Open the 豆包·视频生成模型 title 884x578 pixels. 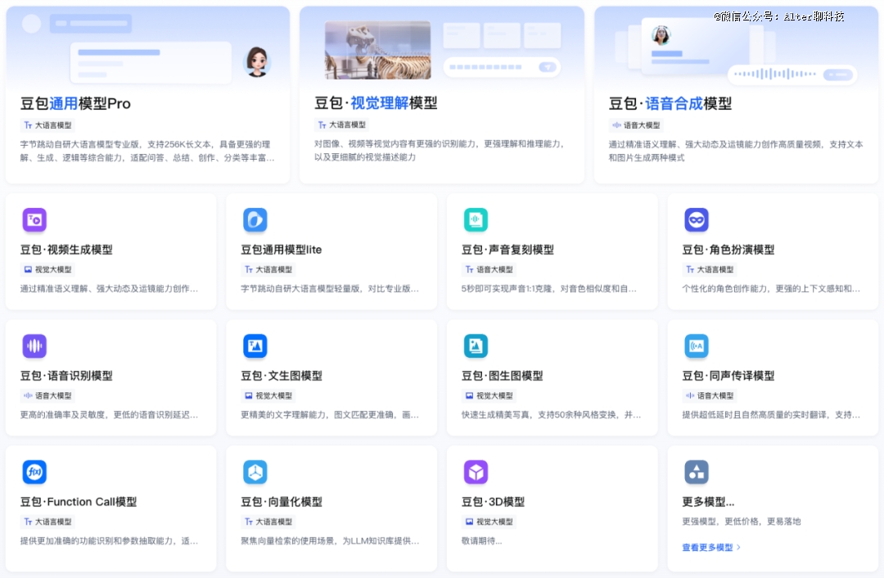66,249
